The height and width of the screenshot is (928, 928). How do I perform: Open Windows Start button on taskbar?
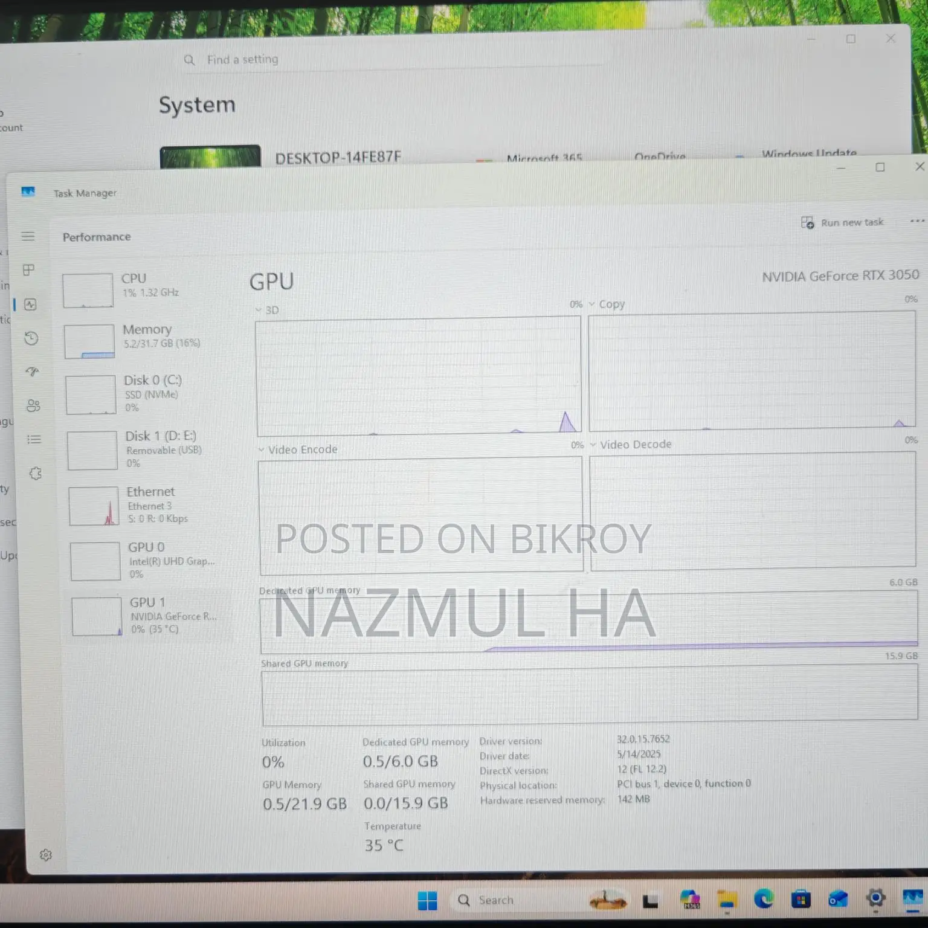(x=427, y=900)
